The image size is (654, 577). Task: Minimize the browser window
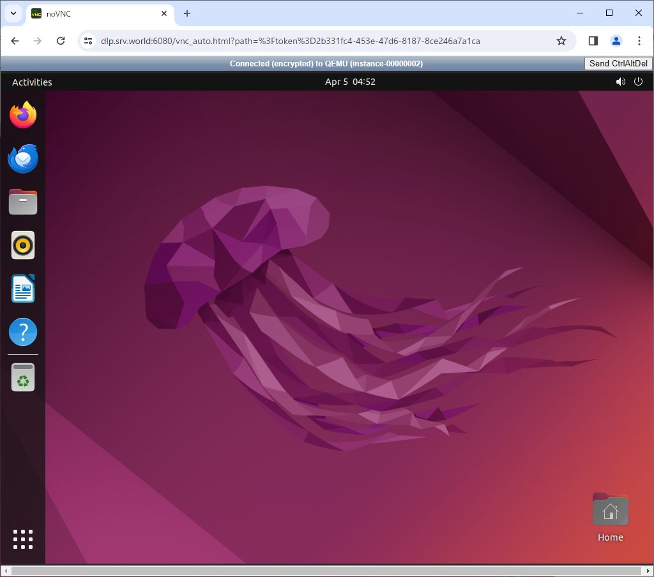coord(580,13)
